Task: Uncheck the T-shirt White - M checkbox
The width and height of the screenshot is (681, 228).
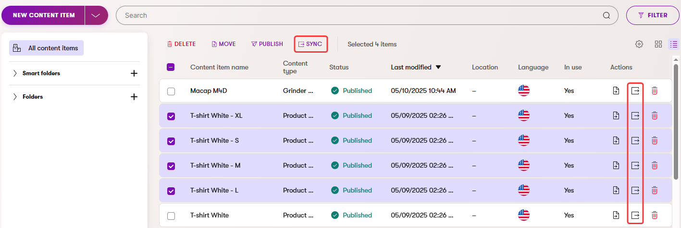Action: (171, 166)
